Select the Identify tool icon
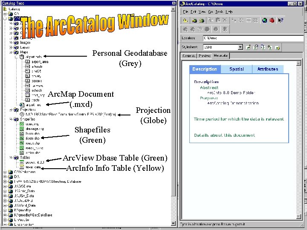Viewport: 307px width, 230px height. [216, 29]
